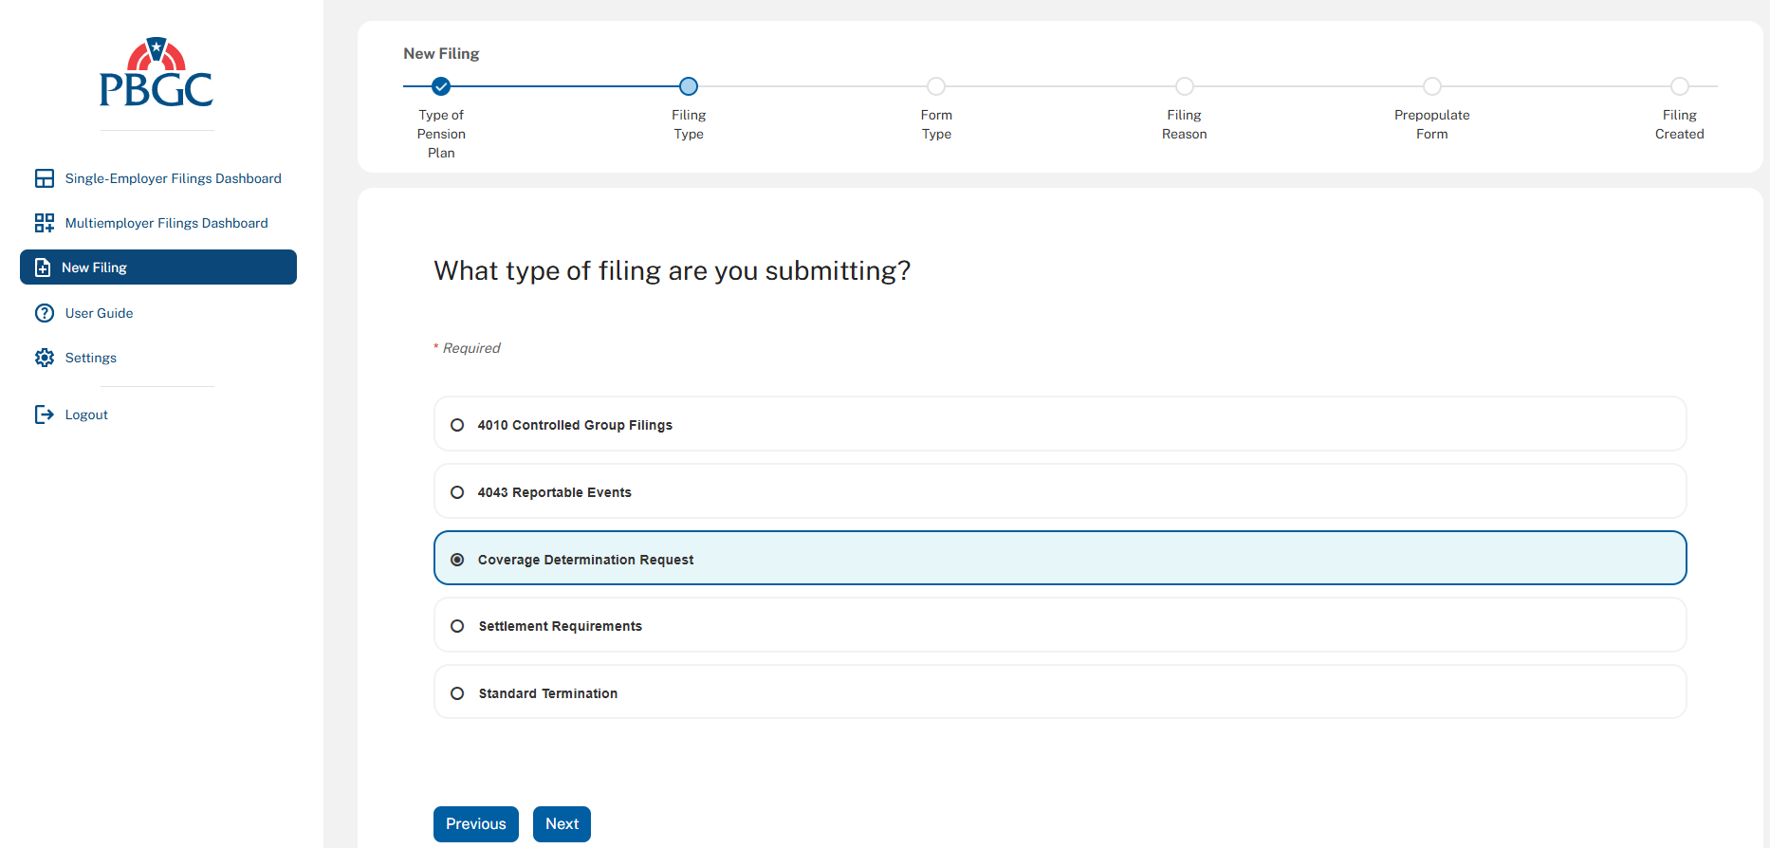Click the User Guide question mark icon

45,313
